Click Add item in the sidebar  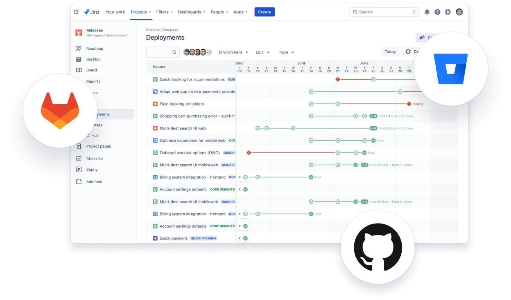95,181
